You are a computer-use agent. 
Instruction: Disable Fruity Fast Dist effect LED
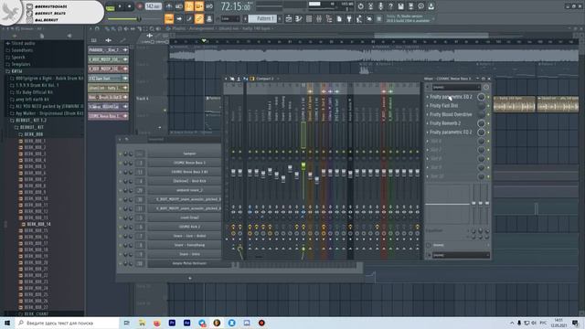488,106
